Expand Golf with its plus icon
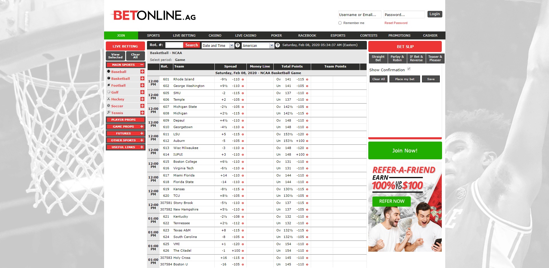 (142, 92)
